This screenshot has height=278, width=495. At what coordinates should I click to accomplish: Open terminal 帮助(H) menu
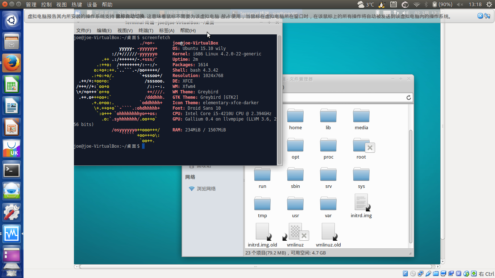188,30
